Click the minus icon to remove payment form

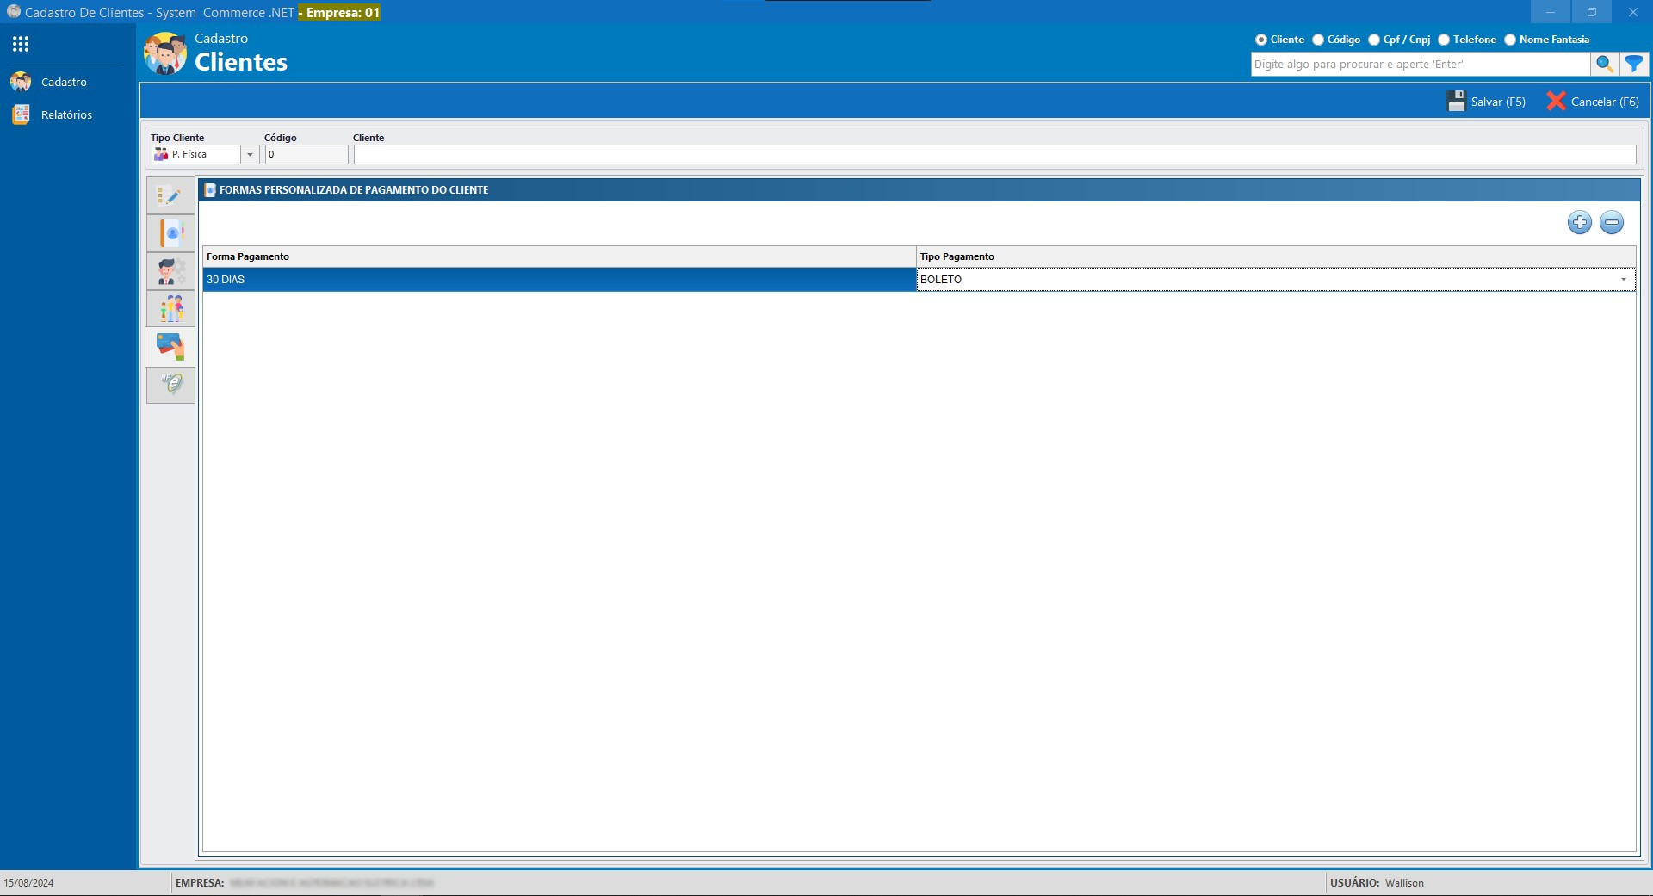[1611, 223]
